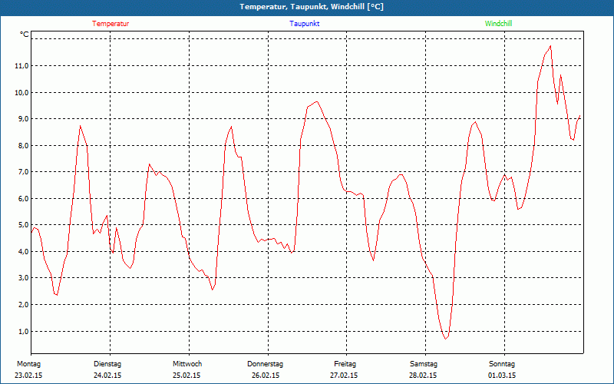Click the '23.02.15' date label
The image size is (614, 384).
(28, 376)
